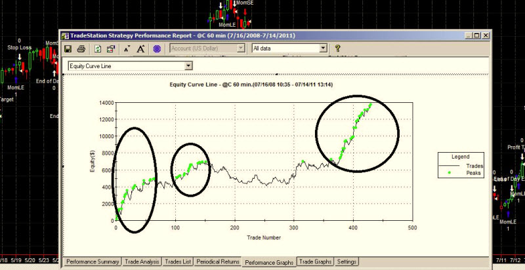Click the report window title bar
This screenshot has width=525, height=270.
274,35
